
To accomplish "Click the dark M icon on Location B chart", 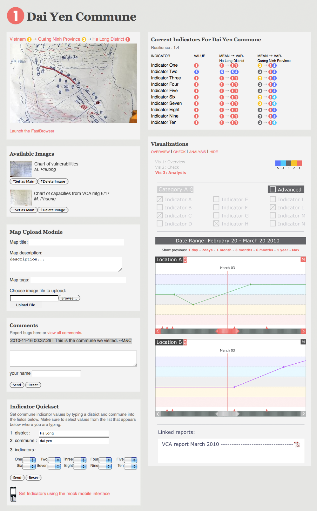I will (x=303, y=342).
